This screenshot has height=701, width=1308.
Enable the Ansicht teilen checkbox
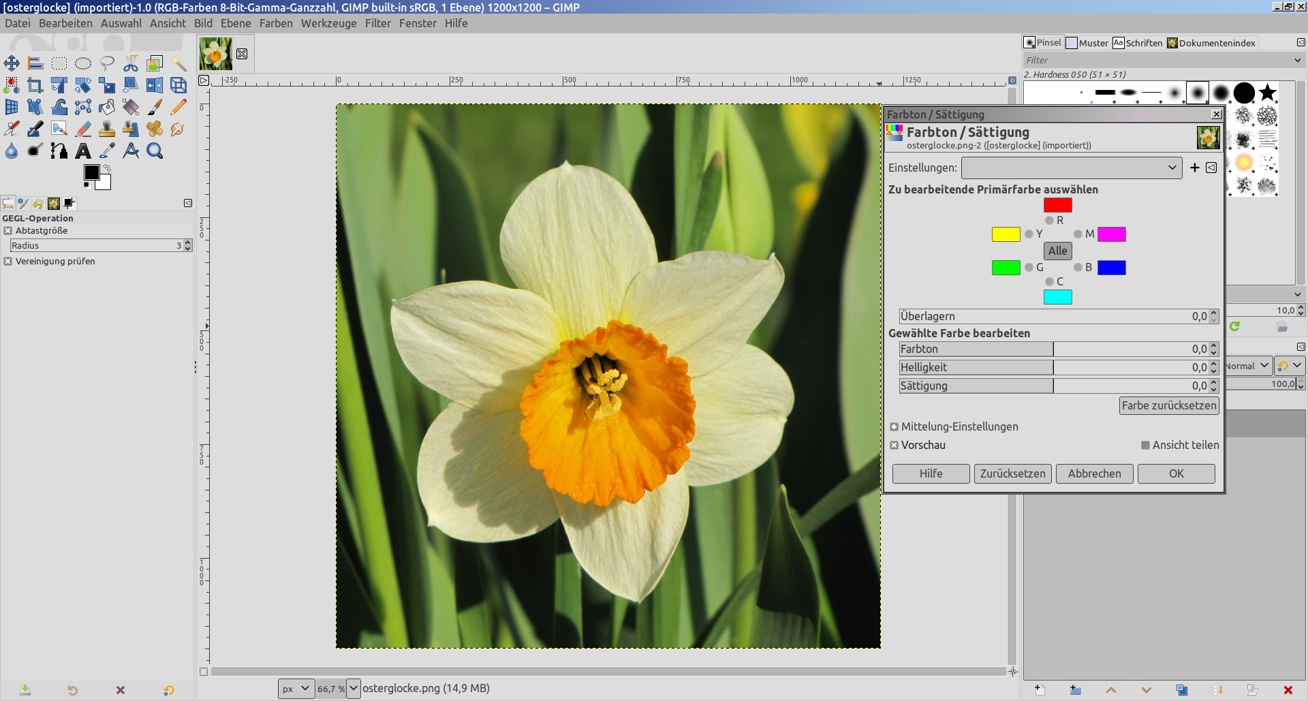point(1145,446)
